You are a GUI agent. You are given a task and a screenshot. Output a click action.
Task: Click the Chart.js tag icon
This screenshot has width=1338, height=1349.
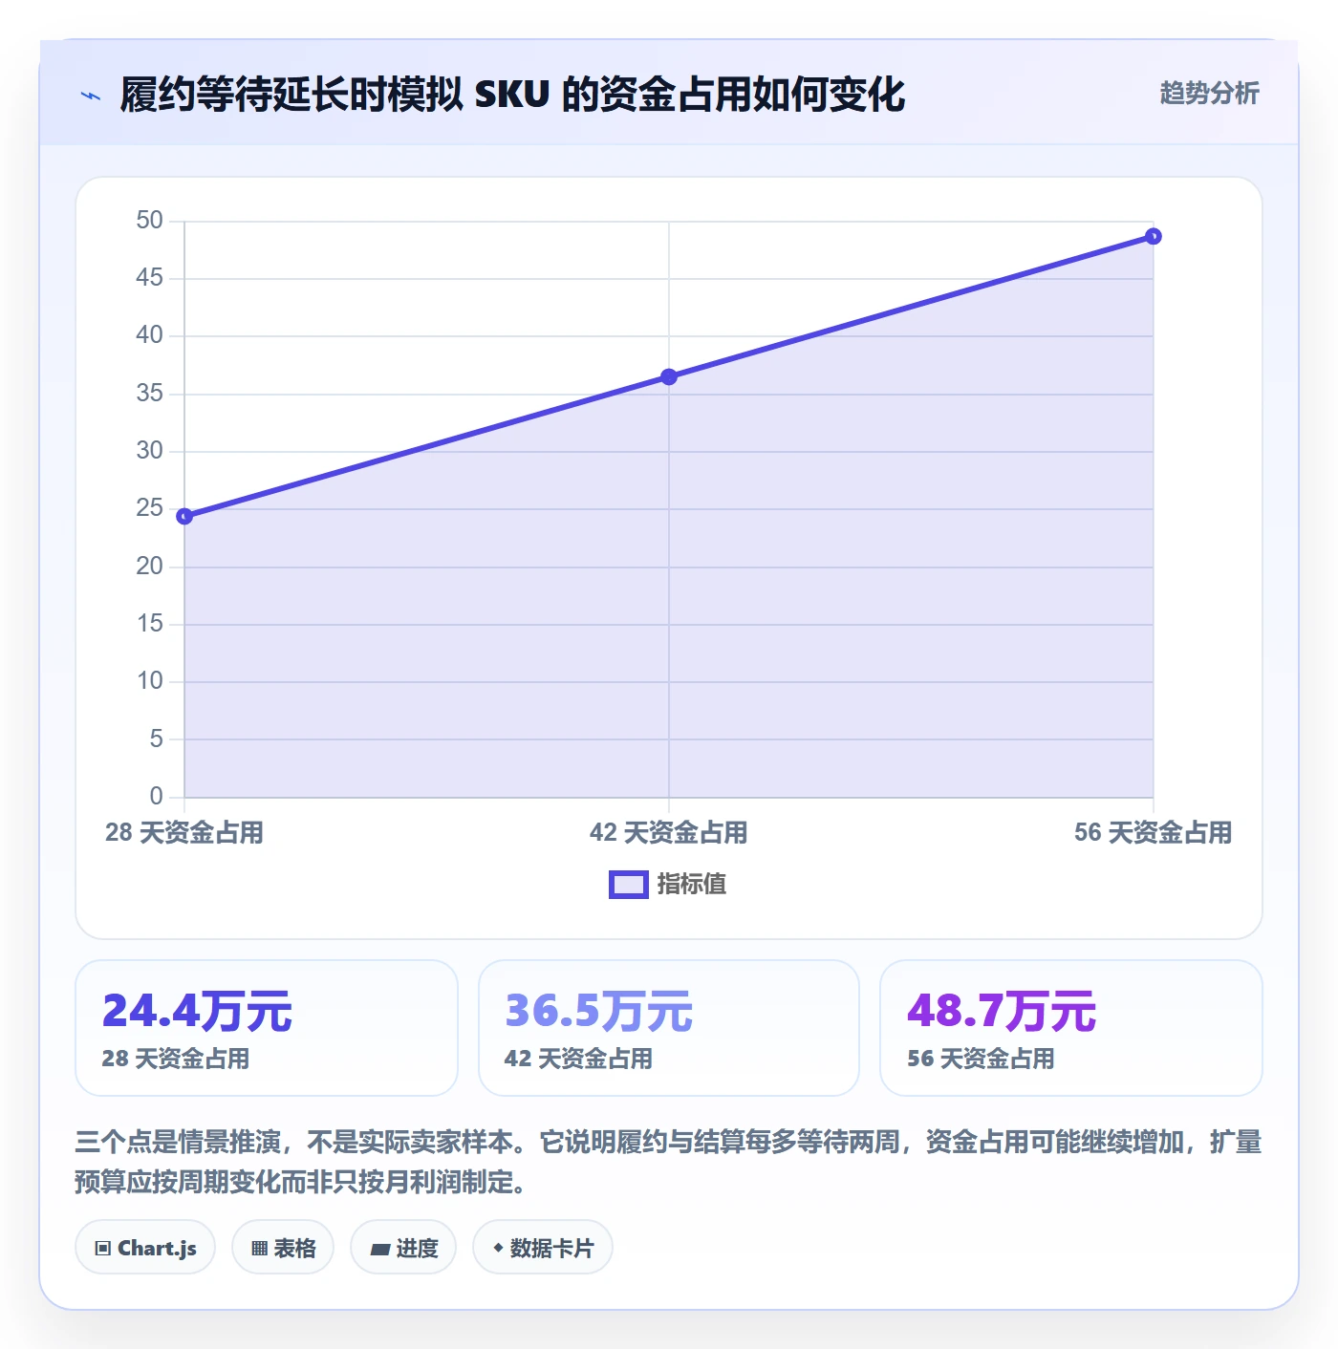pos(103,1248)
